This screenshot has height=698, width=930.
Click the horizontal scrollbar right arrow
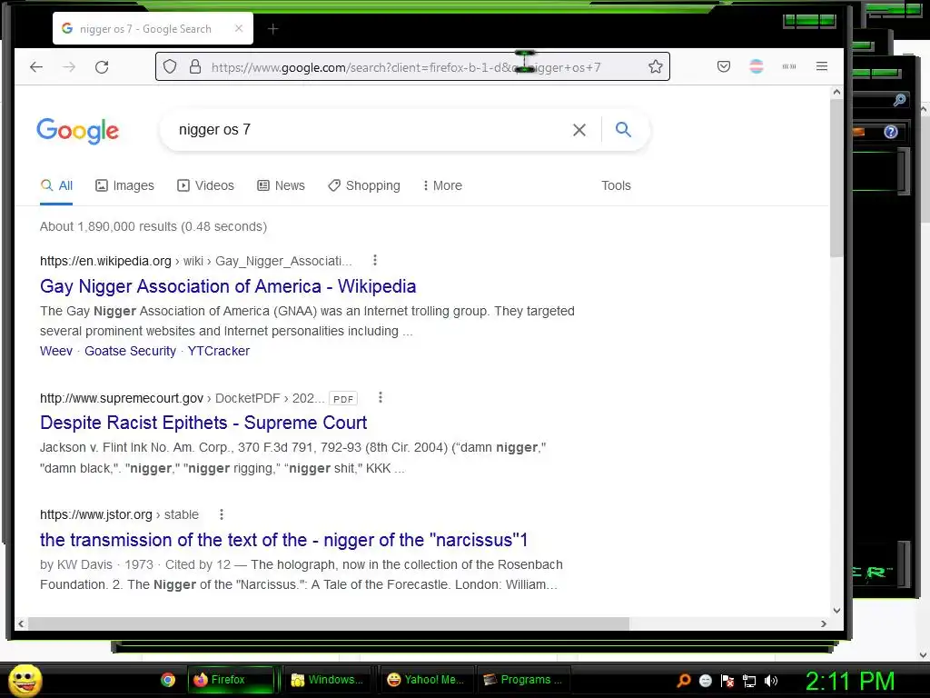coord(823,623)
